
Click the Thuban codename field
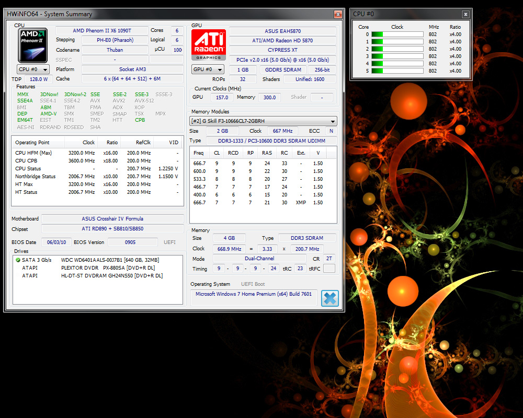click(x=115, y=50)
